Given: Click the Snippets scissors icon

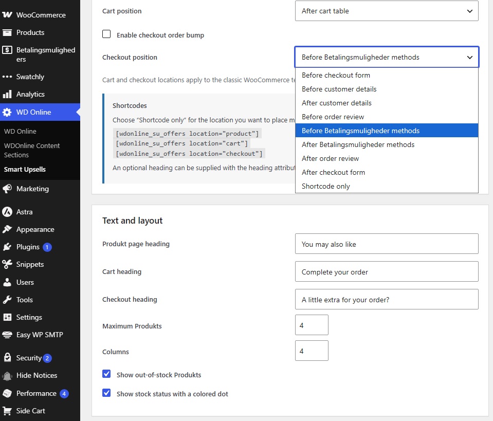Looking at the screenshot, I should click(7, 264).
